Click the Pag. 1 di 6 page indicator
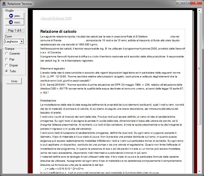The height and width of the screenshot is (176, 204). click(15, 30)
